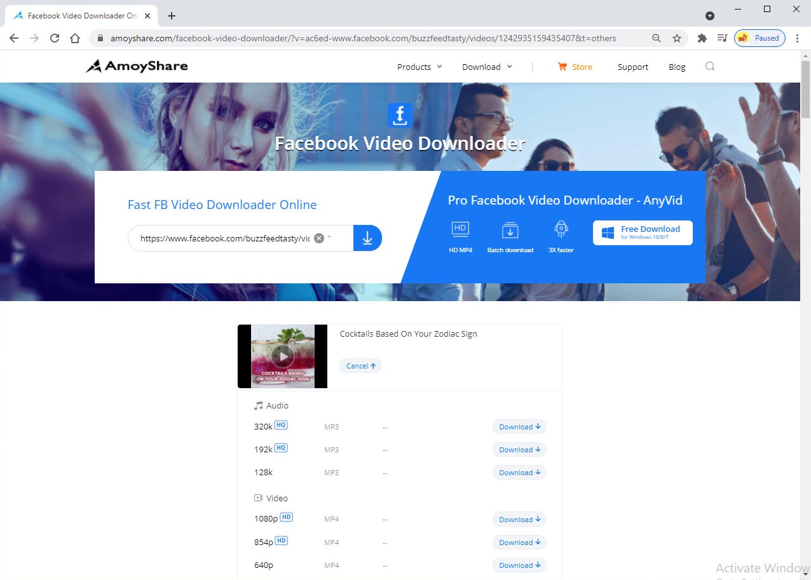Click the AmoyShare logo
Image resolution: width=811 pixels, height=580 pixels.
(137, 66)
